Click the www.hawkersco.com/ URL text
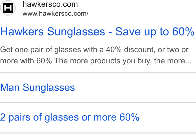The width and height of the screenshot is (196, 134). (55, 13)
